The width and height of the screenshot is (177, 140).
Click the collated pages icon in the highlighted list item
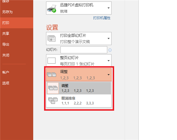point(53,88)
